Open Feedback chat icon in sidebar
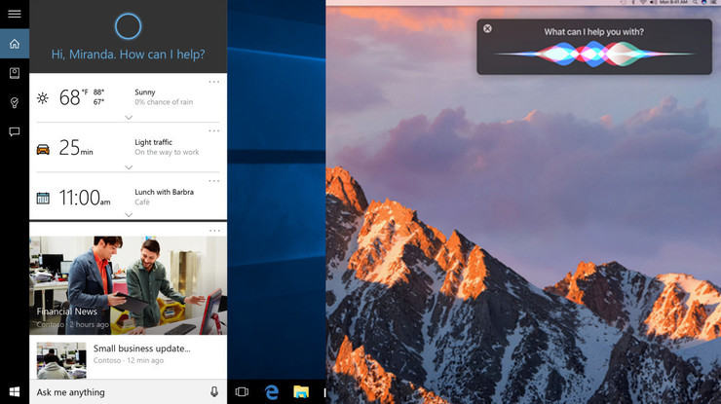Viewport: 721px width, 404px height. 15,132
